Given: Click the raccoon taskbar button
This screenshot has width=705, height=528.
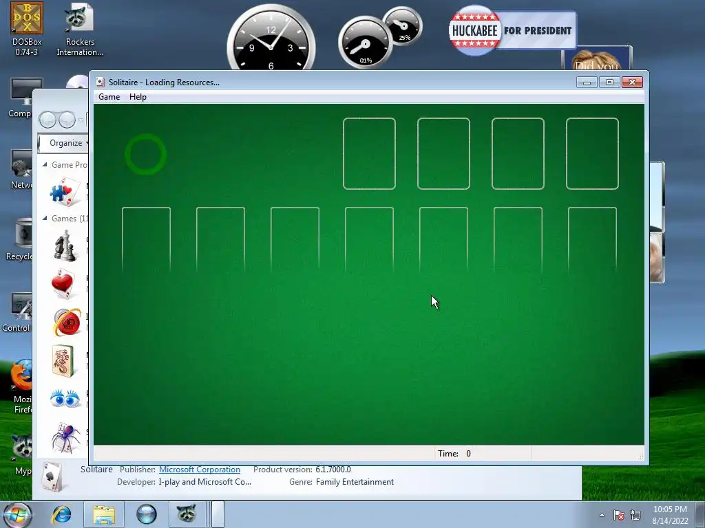Looking at the screenshot, I should (x=186, y=514).
